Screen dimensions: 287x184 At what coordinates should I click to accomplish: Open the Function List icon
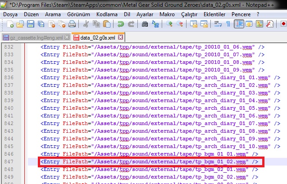tap(270, 24)
